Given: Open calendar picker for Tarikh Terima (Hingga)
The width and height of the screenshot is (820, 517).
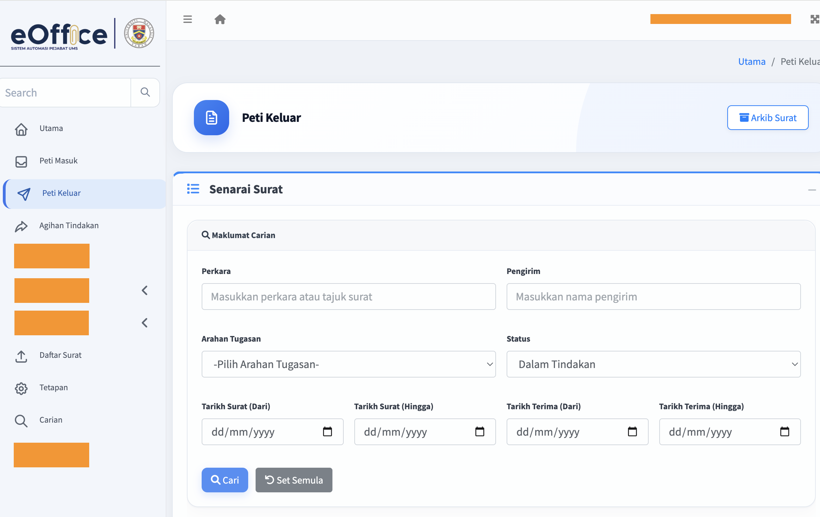Looking at the screenshot, I should click(785, 431).
